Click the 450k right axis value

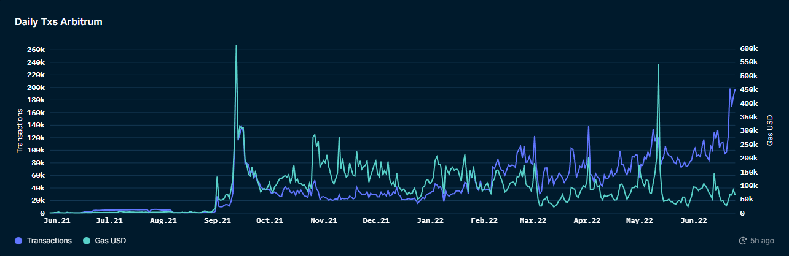(749, 89)
